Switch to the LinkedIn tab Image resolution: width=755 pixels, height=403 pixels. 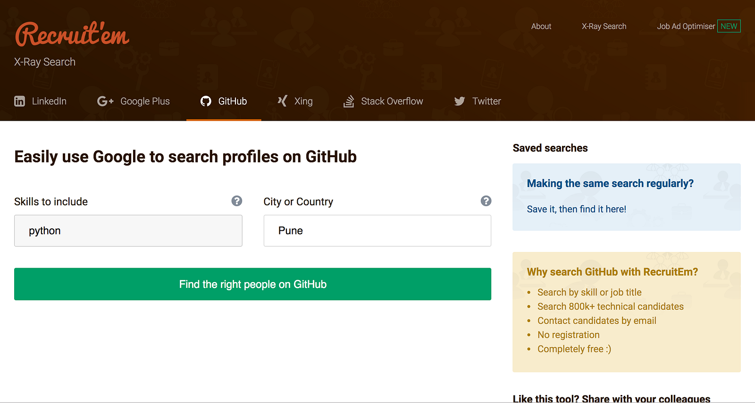coord(49,101)
